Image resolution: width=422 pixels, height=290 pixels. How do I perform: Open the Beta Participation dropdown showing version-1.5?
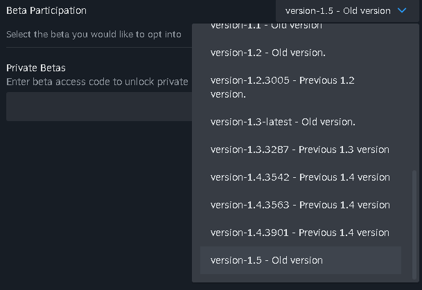click(x=347, y=11)
